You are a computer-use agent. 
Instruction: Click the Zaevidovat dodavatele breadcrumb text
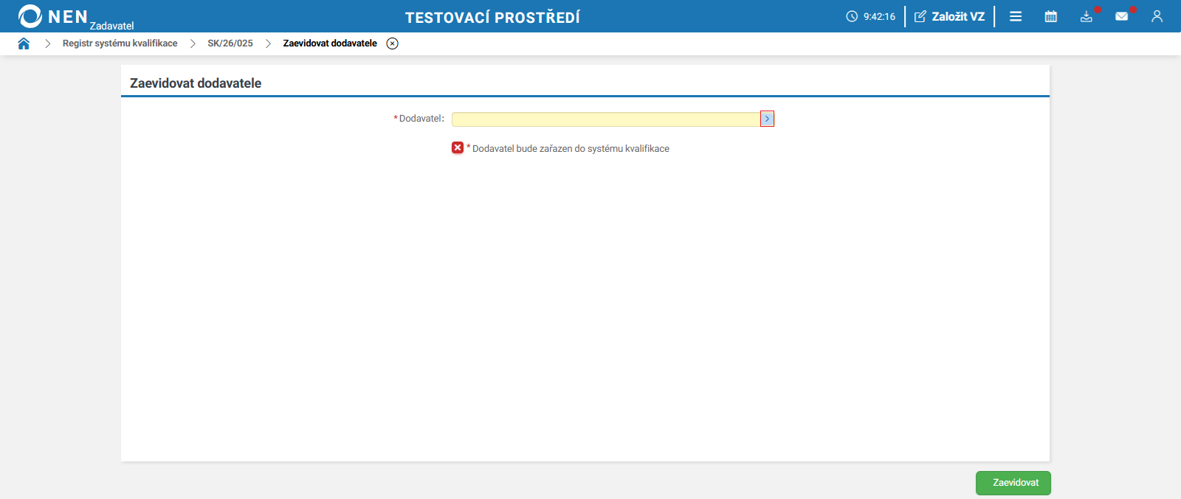tap(330, 43)
